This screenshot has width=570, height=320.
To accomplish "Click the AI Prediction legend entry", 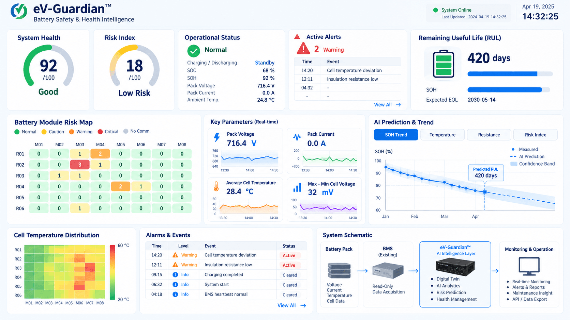I will click(x=527, y=156).
